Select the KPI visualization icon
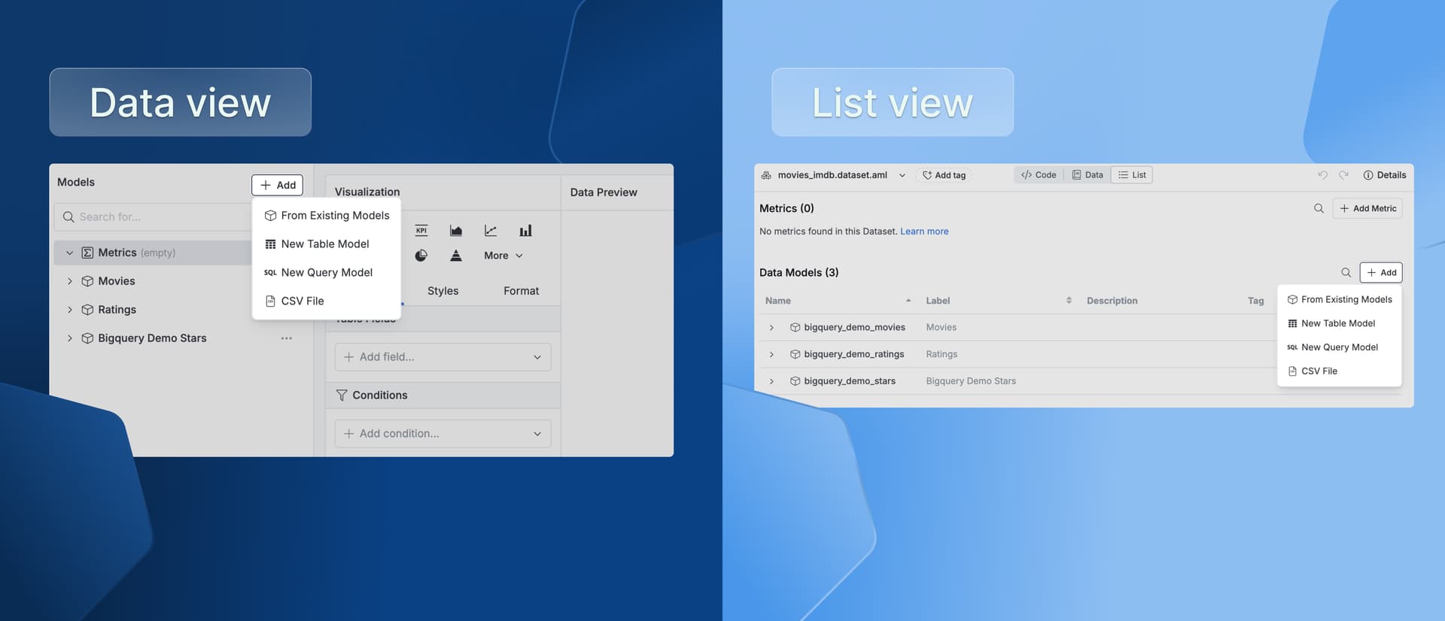 click(x=421, y=231)
